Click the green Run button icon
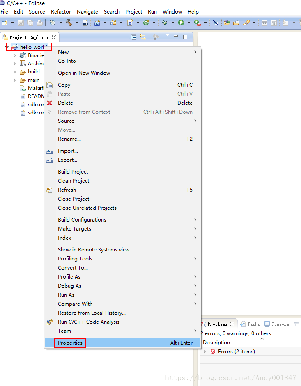Screen dimensions: 301x386 [181, 23]
